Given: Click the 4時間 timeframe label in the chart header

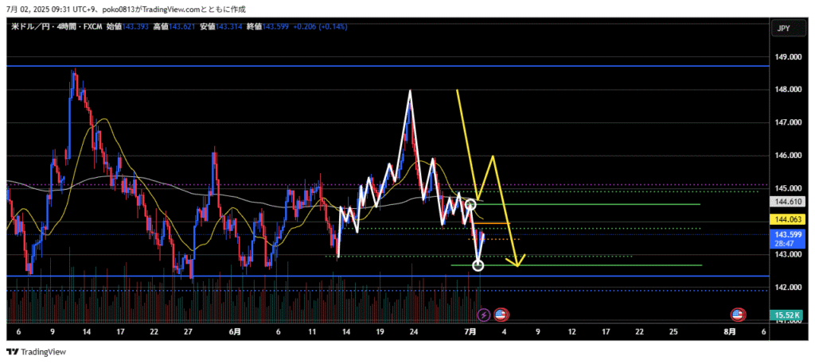Looking at the screenshot, I should pos(66,27).
